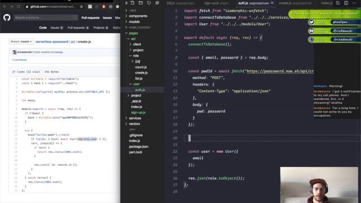The width and height of the screenshot is (361, 203).
Task: Switch to the [id].js editor tab
Action: pyautogui.click(x=180, y=3)
